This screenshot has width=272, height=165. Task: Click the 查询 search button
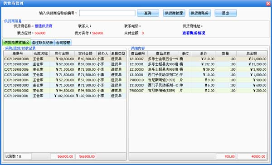click(x=148, y=13)
